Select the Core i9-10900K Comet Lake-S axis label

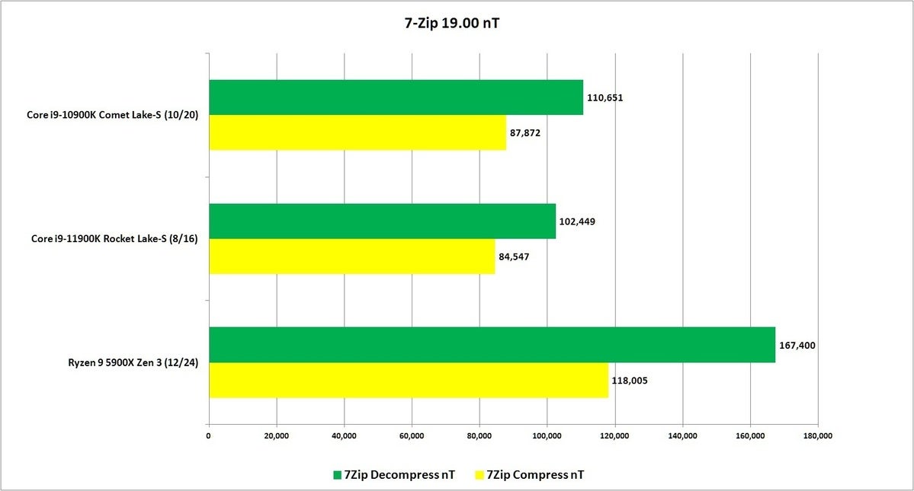tap(113, 115)
